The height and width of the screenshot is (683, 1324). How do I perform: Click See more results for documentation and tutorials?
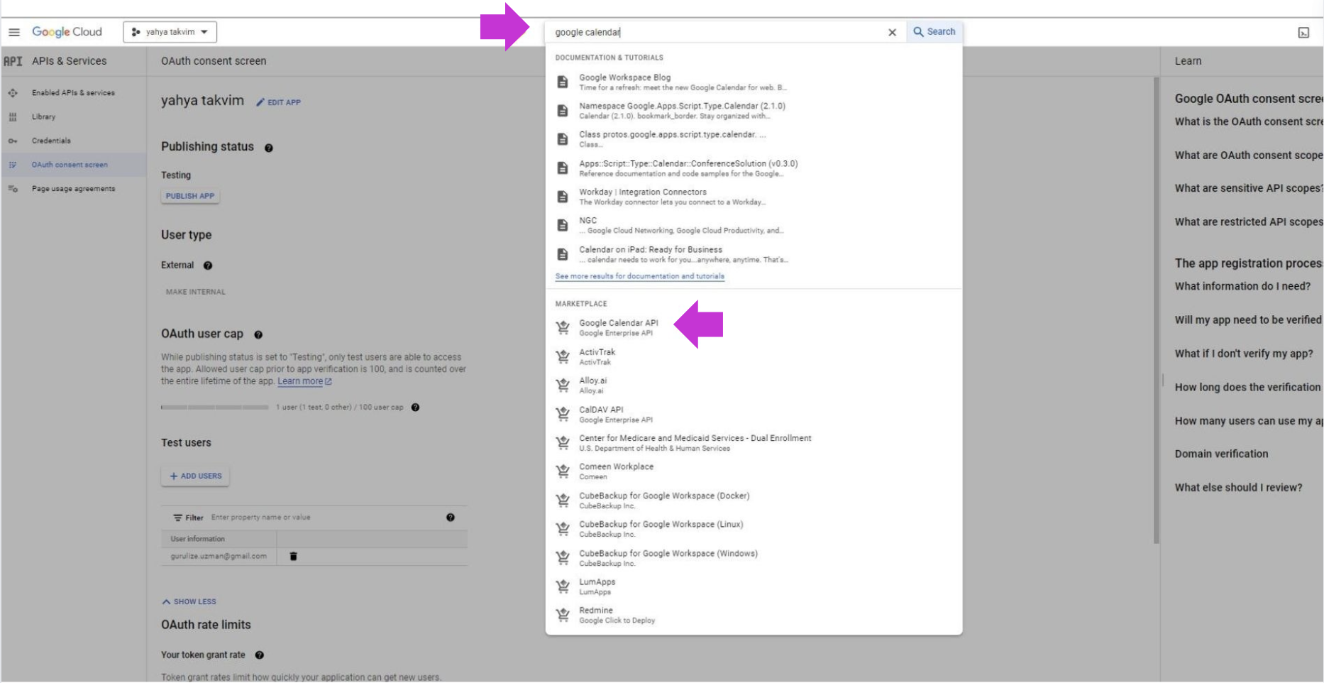click(x=639, y=276)
